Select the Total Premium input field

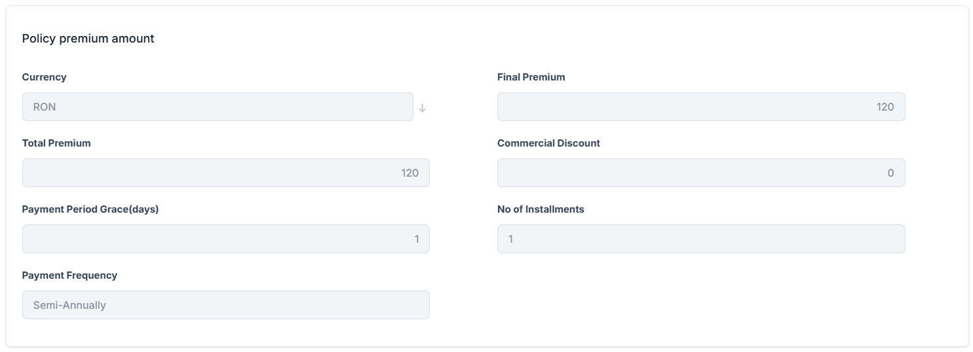(x=225, y=173)
